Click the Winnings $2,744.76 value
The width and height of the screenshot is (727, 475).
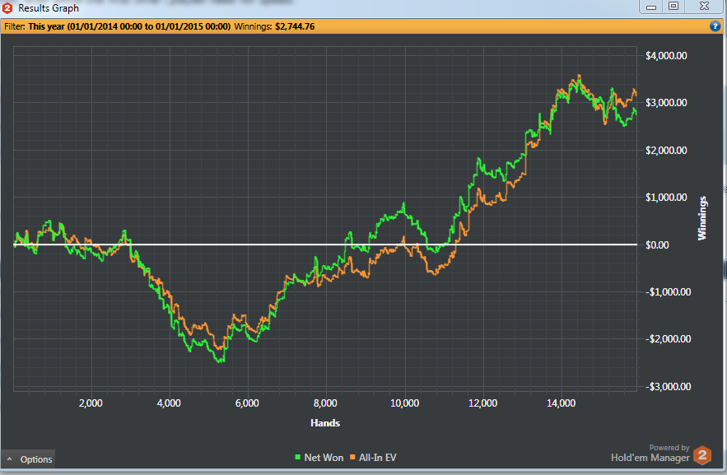click(x=295, y=26)
